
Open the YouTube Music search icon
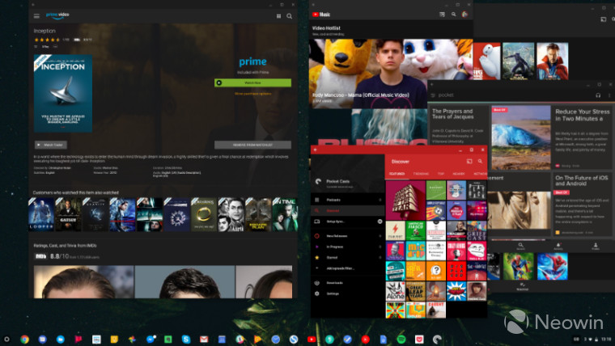(x=453, y=14)
